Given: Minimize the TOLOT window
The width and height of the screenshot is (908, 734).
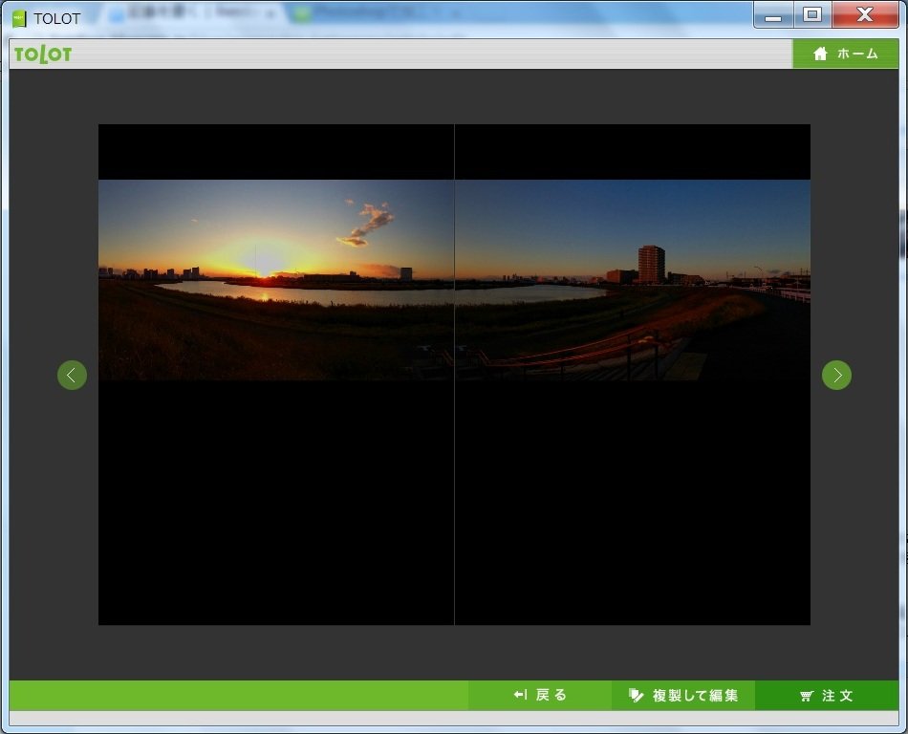Looking at the screenshot, I should point(773,14).
